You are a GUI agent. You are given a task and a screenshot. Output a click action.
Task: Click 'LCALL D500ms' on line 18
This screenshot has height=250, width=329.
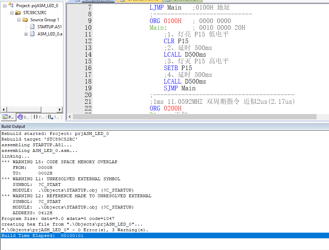[185, 81]
